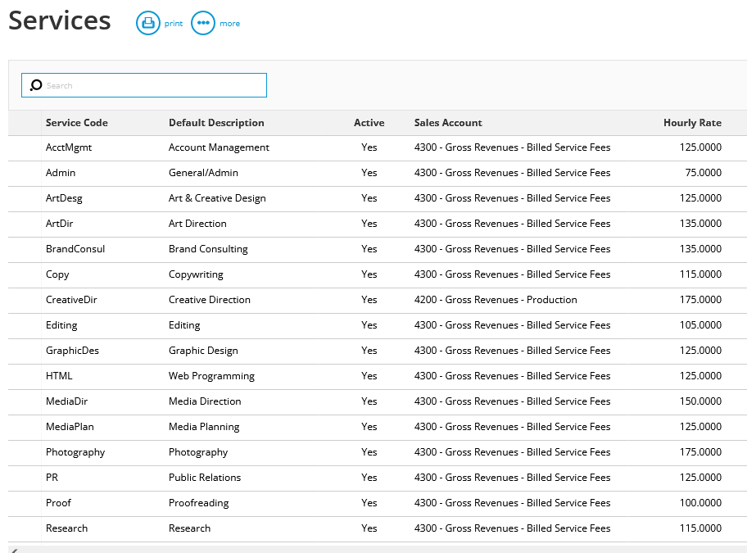Open the more options ellipsis icon
This screenshot has height=553, width=747.
point(203,23)
